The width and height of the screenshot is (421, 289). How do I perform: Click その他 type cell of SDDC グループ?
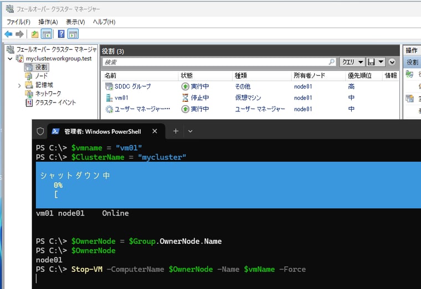243,86
